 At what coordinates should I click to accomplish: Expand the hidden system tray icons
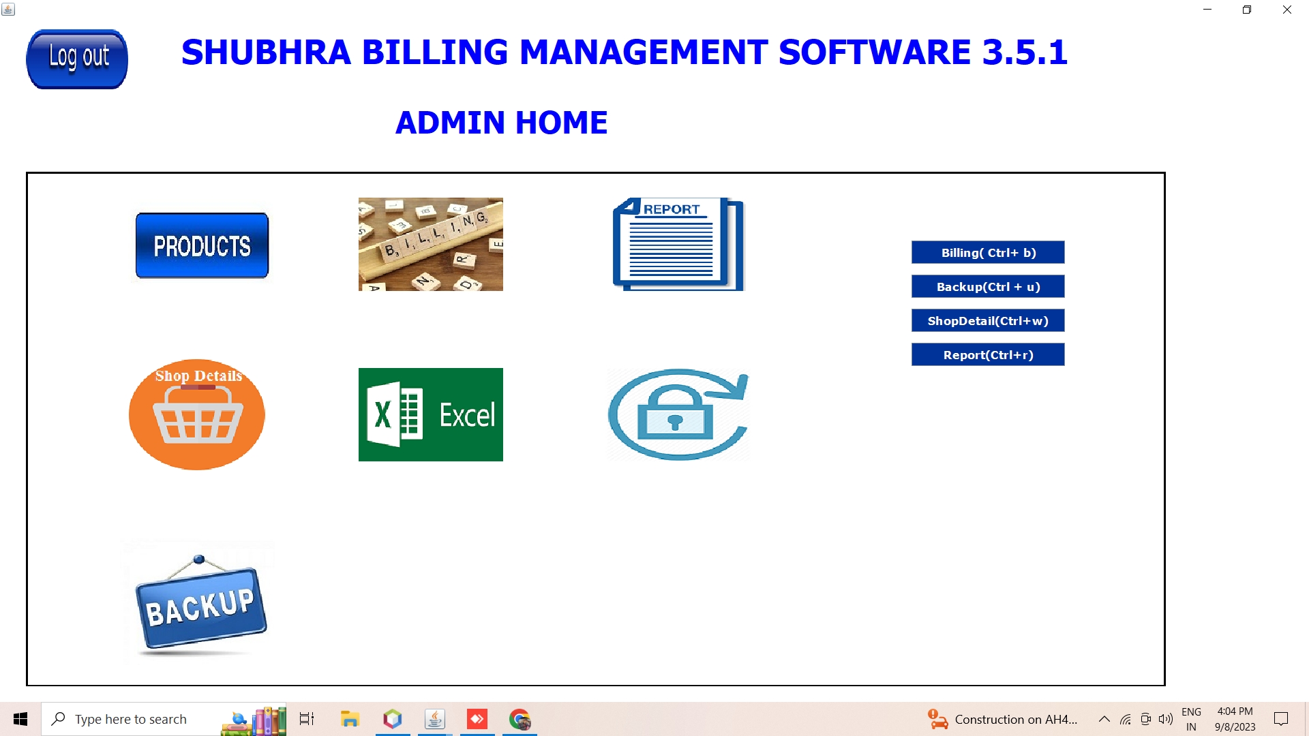pos(1104,719)
